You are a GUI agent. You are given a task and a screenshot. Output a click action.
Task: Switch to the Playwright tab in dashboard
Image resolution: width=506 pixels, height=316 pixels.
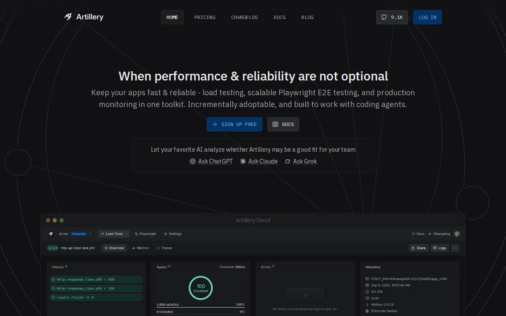(145, 234)
